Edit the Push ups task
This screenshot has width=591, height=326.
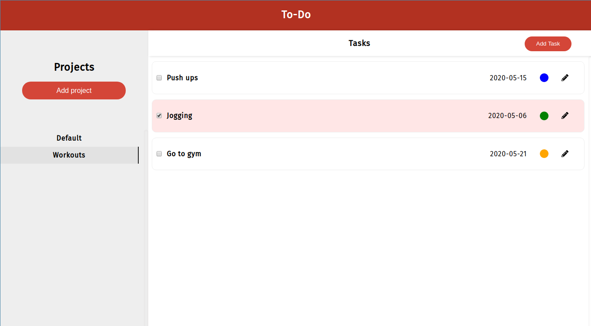click(565, 77)
